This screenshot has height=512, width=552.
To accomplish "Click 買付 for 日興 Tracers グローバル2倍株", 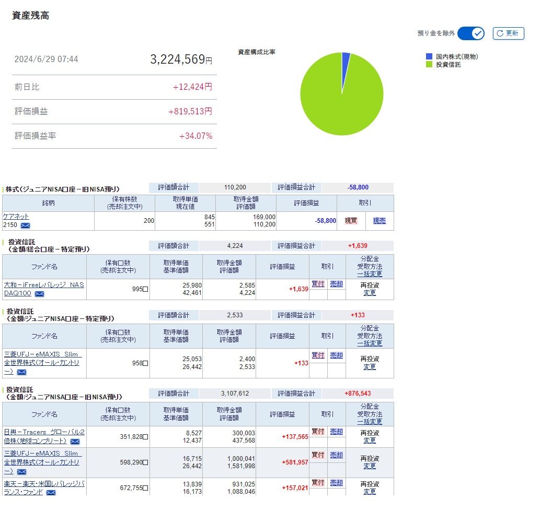I will [x=318, y=432].
